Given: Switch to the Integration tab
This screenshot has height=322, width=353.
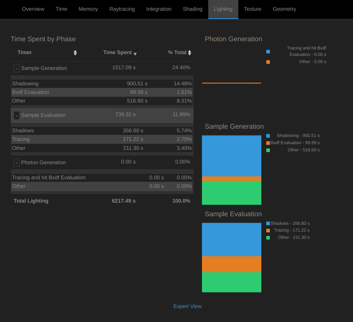Looking at the screenshot, I should (x=159, y=9).
